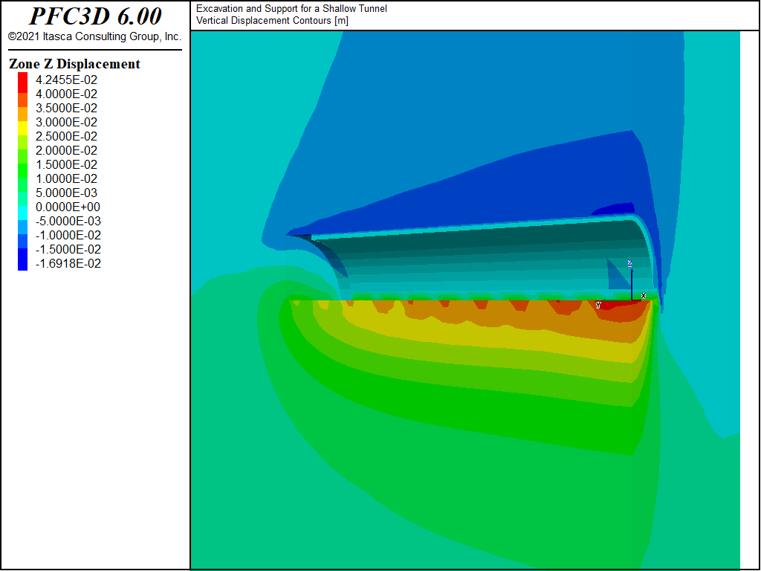The height and width of the screenshot is (571, 761).
Task: Click legend value -1.0000E-02
Action: click(x=68, y=235)
